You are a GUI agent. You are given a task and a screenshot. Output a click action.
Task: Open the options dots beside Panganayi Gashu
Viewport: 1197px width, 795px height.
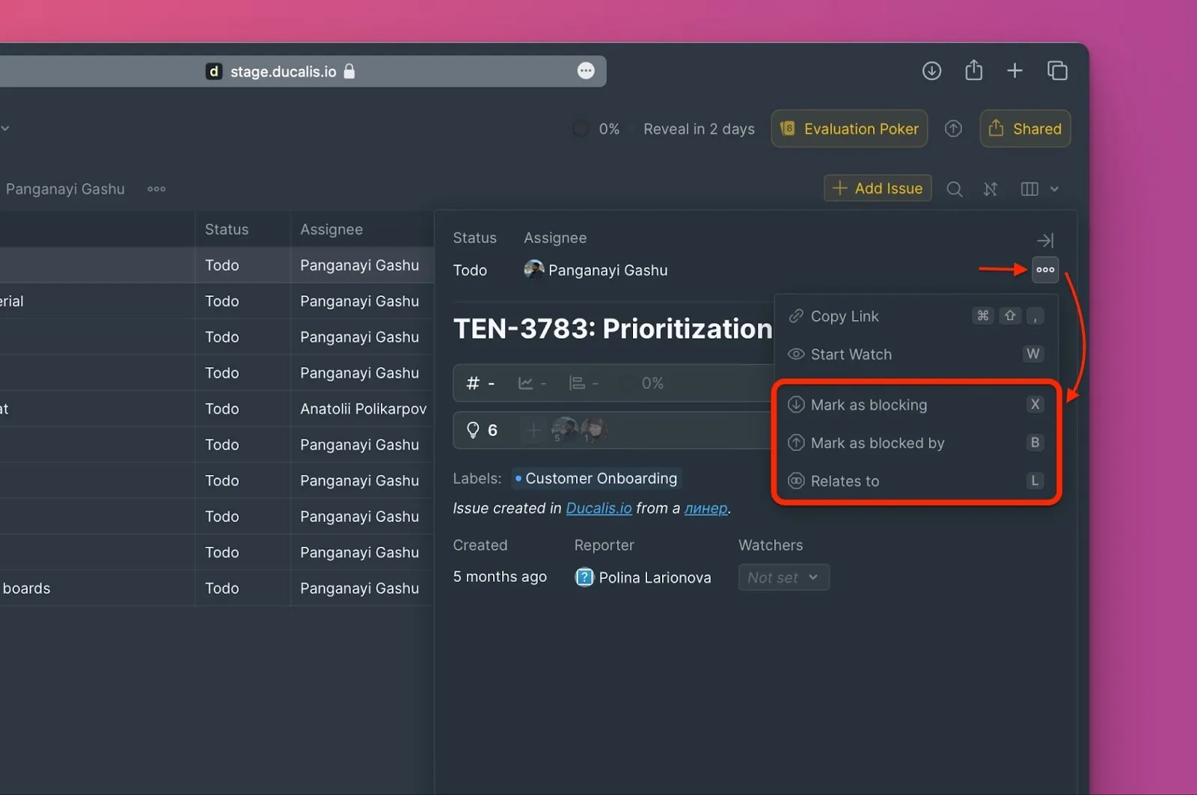coord(156,189)
